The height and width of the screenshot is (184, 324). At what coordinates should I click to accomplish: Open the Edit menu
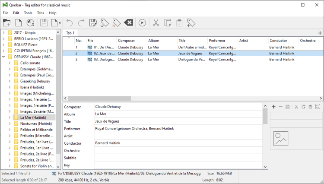16,13
